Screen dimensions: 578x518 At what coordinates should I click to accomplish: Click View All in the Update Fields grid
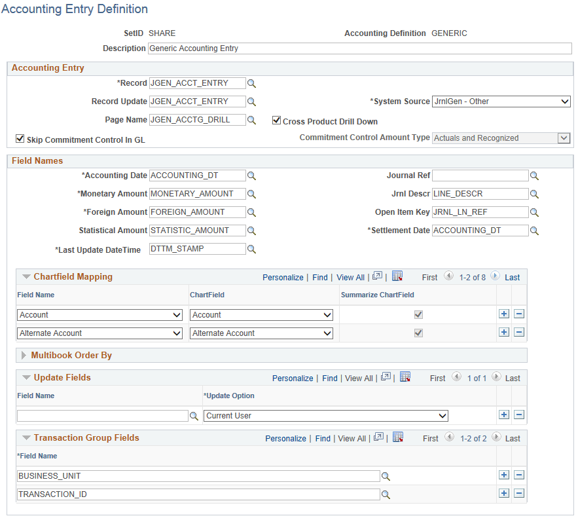(x=359, y=378)
